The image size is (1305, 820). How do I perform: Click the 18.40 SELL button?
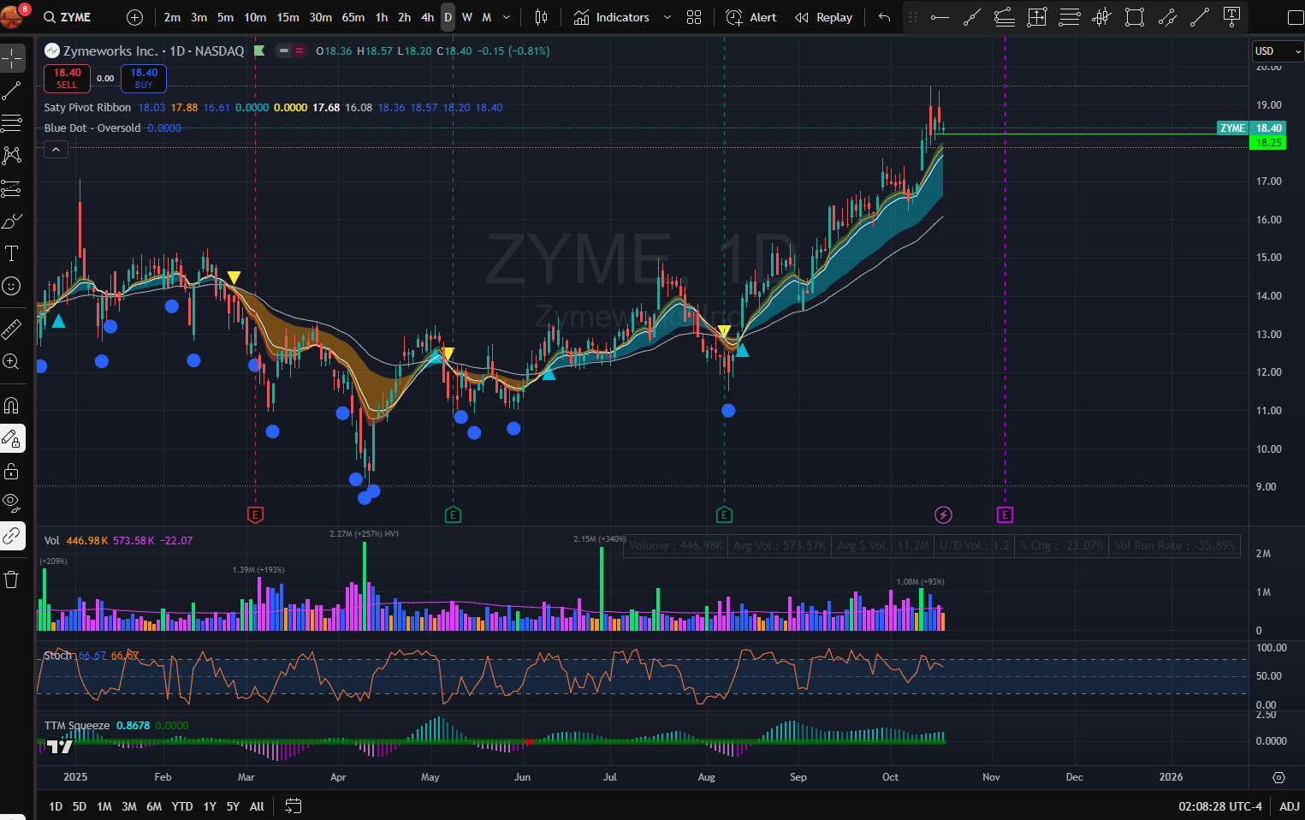[x=67, y=78]
